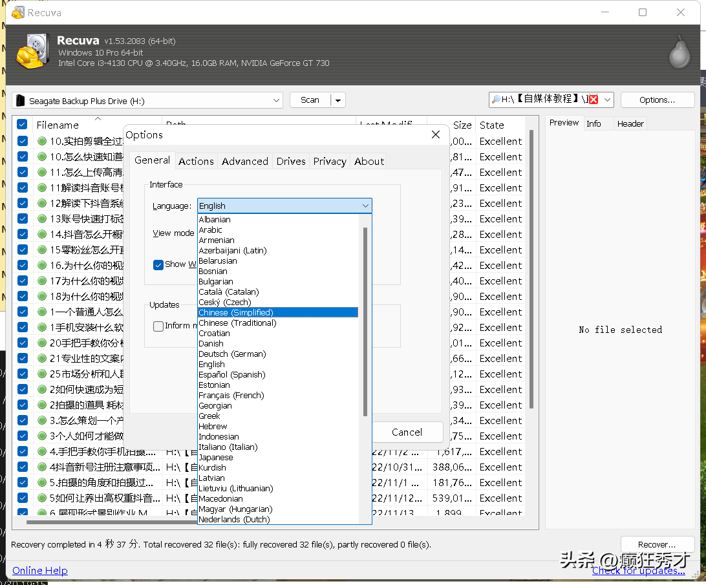Open the Online Help link
Viewport: 706px width, 585px height.
tap(40, 571)
